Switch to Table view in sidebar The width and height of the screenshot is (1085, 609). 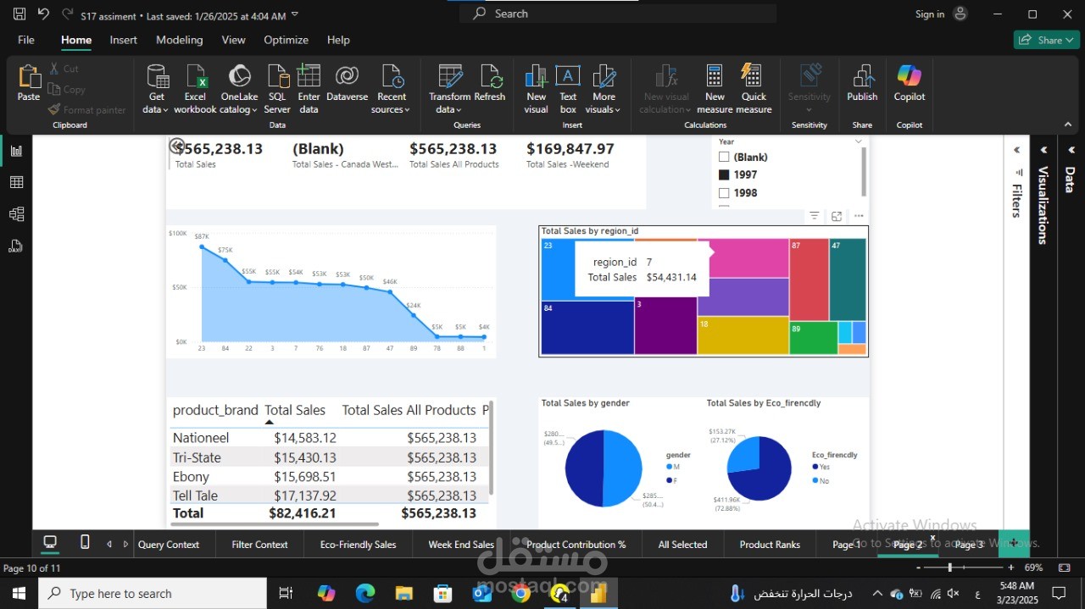(x=16, y=182)
